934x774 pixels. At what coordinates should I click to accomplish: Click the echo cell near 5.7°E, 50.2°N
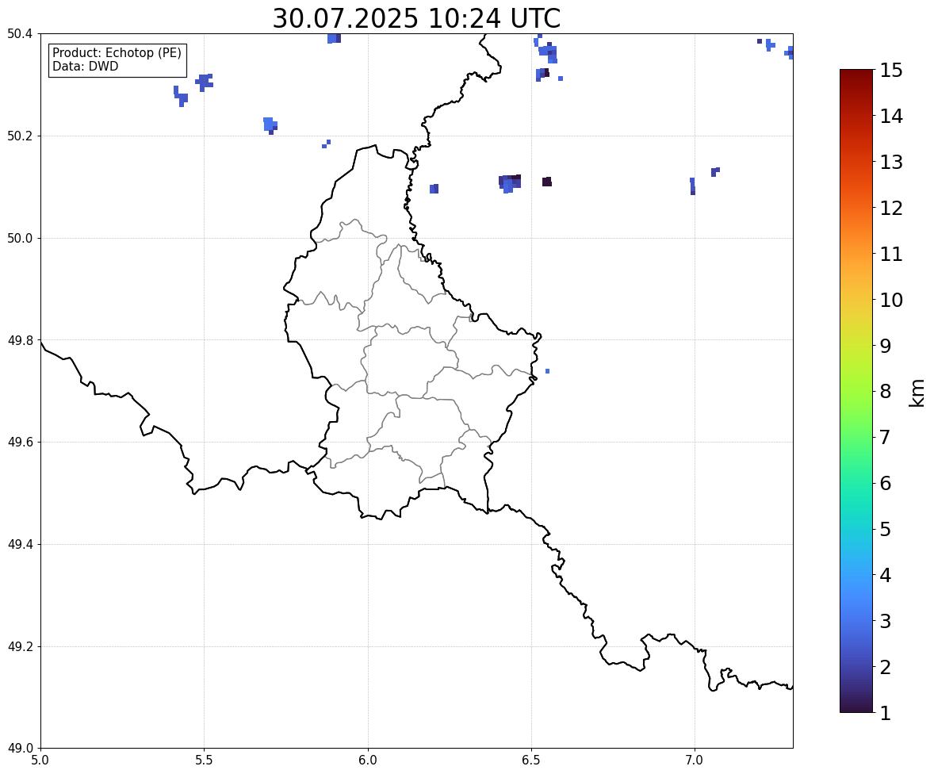point(270,125)
